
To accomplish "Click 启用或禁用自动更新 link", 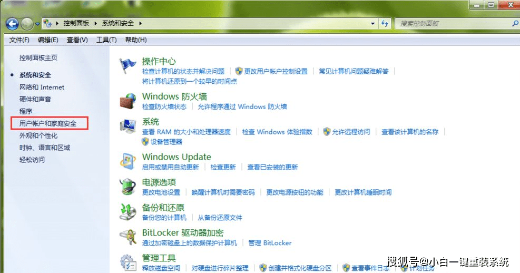I will [171, 167].
